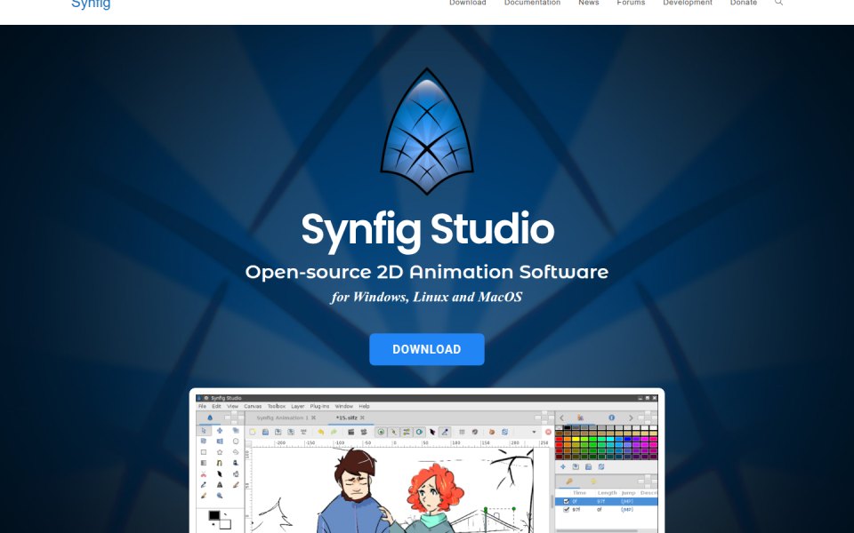Open the yellow lightbulb panel tab
The width and height of the screenshot is (854, 533).
593,481
